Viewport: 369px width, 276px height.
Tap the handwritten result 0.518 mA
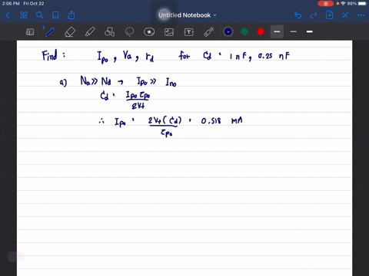point(221,120)
